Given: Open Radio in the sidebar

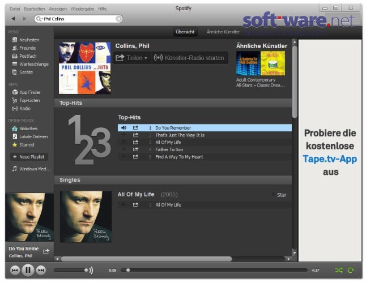Looking at the screenshot, I should (x=21, y=109).
